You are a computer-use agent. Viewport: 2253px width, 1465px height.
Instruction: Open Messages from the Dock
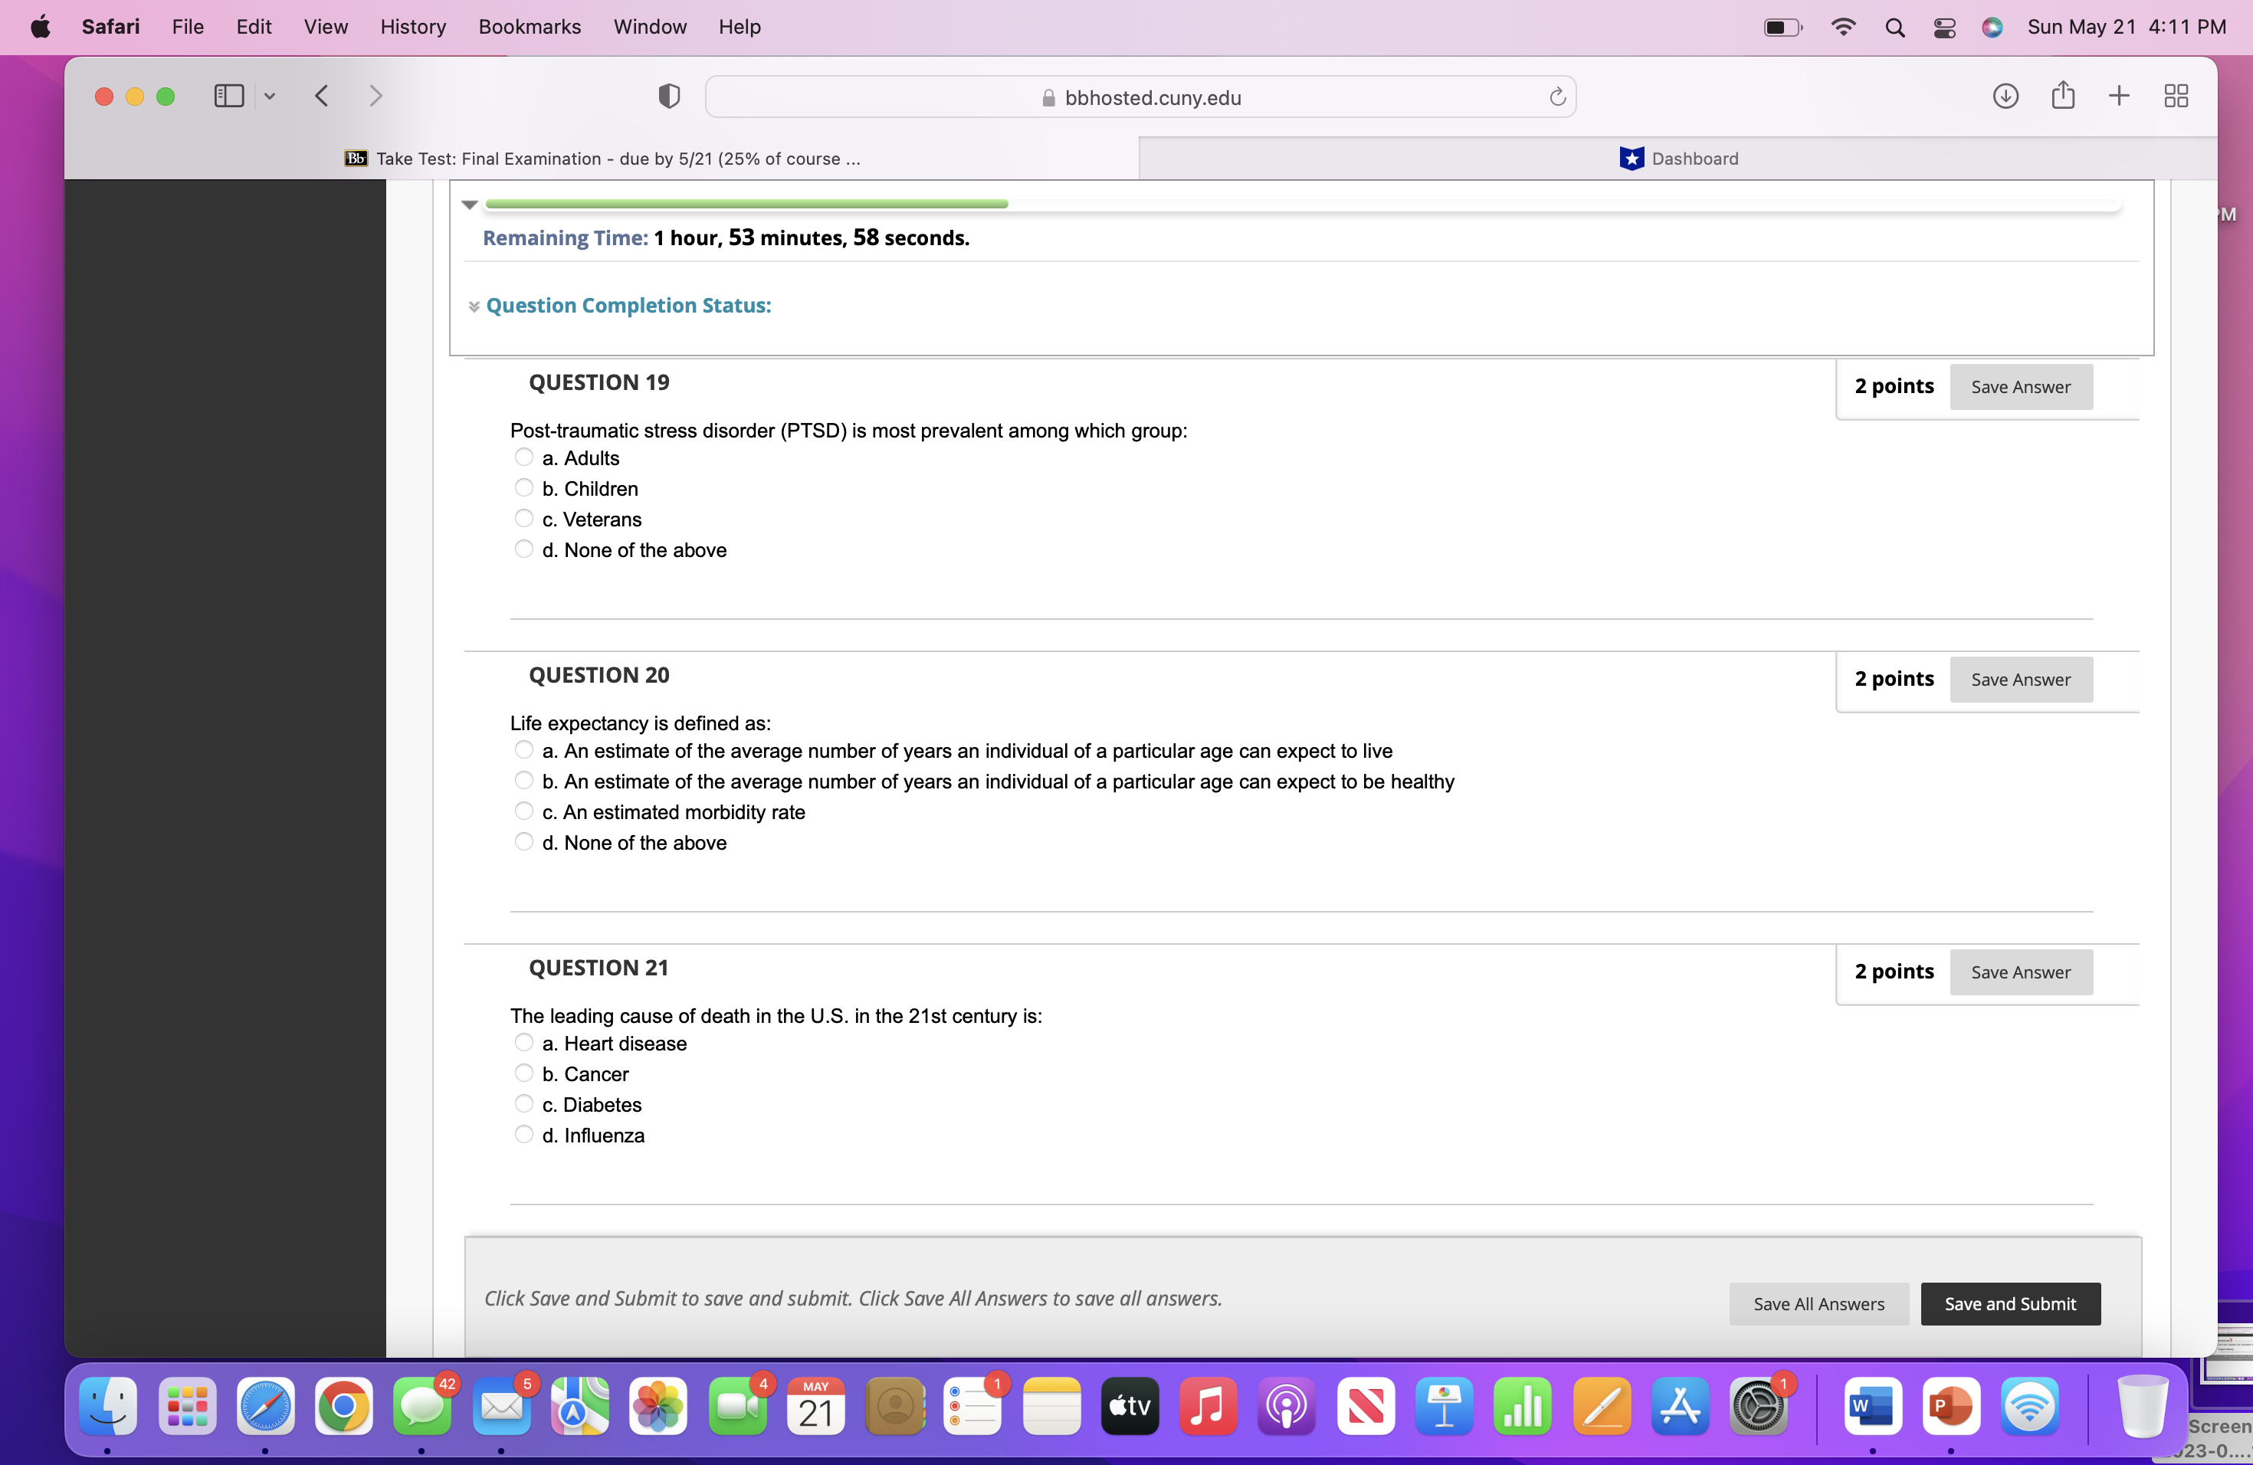tap(422, 1408)
